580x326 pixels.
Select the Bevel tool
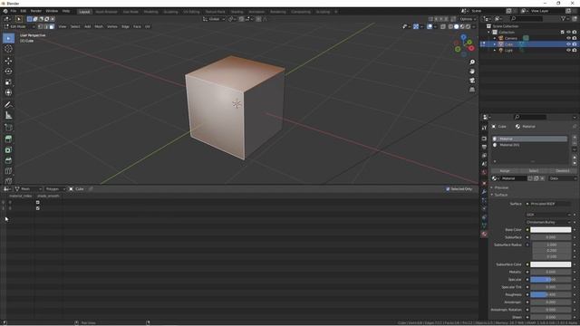(x=8, y=161)
